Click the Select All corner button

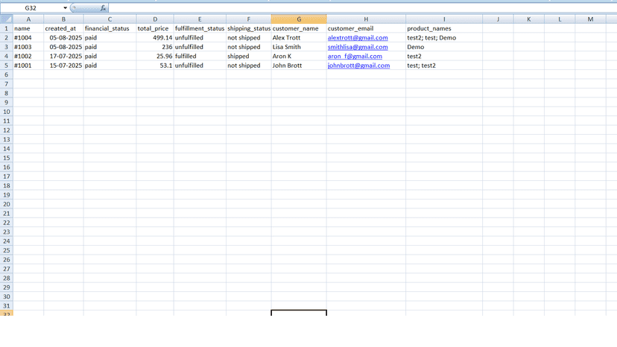tap(6, 19)
